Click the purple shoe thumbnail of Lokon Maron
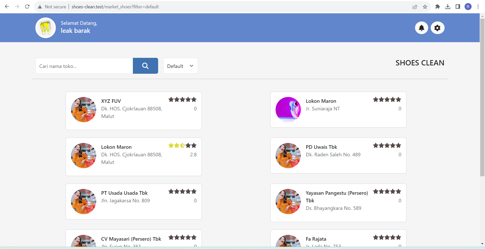485x249 pixels. (x=288, y=110)
